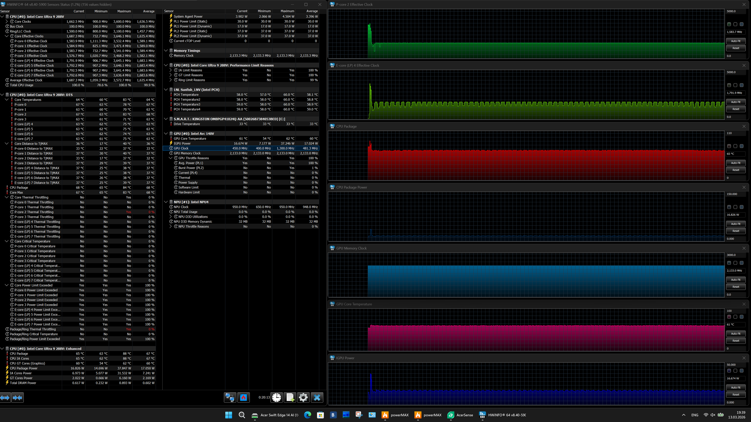Viewport: 751px width, 422px height.
Task: Collapse the Core Power Limit Exceeded group
Action: point(7,285)
